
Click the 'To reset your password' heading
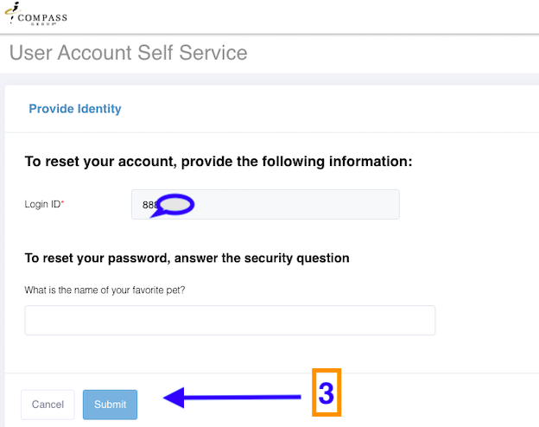(x=187, y=258)
